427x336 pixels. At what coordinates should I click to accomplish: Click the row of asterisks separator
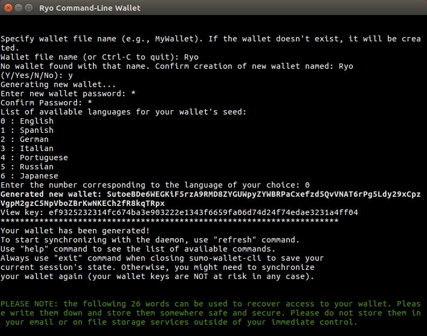pyautogui.click(x=169, y=221)
